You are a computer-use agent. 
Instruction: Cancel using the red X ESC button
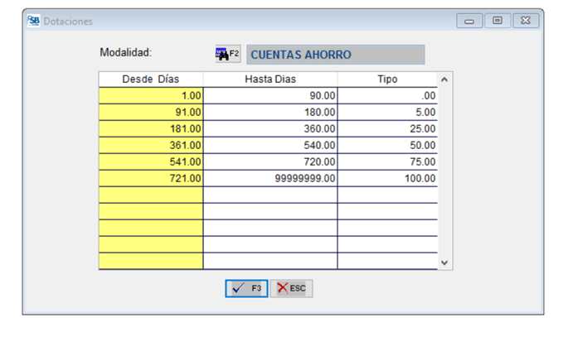tap(292, 288)
